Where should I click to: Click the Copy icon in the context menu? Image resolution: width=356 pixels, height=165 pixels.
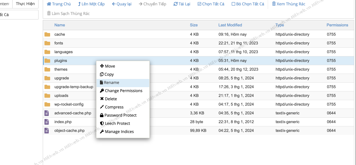click(x=101, y=74)
